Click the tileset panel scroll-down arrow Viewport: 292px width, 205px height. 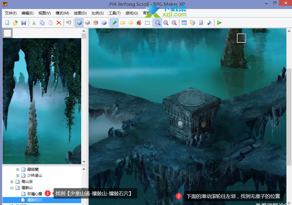tap(84, 162)
